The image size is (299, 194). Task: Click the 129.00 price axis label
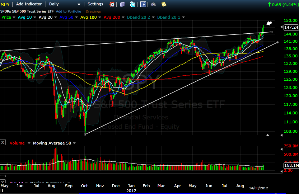[291, 71]
